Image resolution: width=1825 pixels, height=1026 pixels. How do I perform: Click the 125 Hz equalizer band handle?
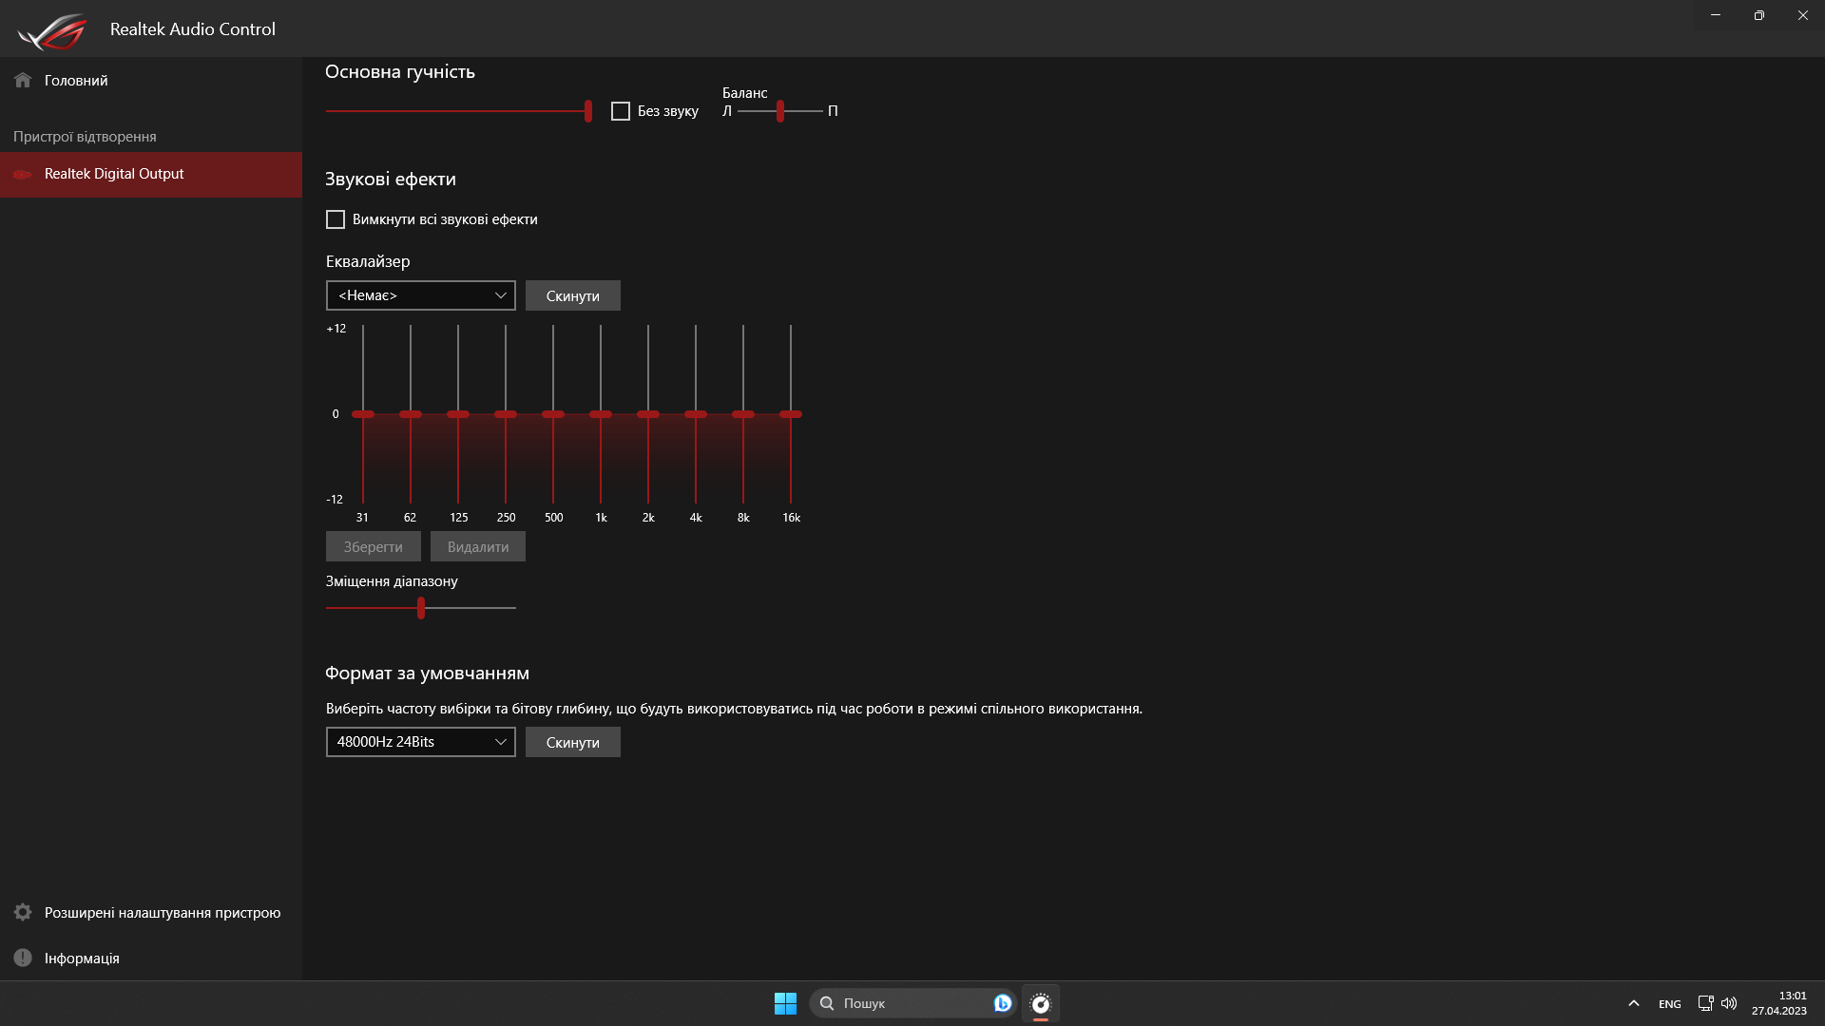coord(458,414)
